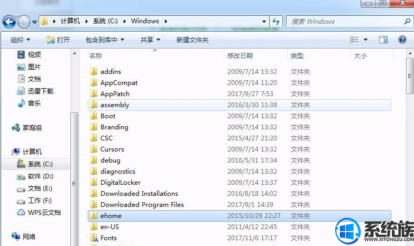Screen dimensions: 414x246
Task: Click navigation pane scrollbar up arrow
Action: click(75, 53)
